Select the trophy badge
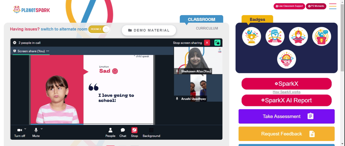The width and height of the screenshot is (345, 146). tap(252, 36)
